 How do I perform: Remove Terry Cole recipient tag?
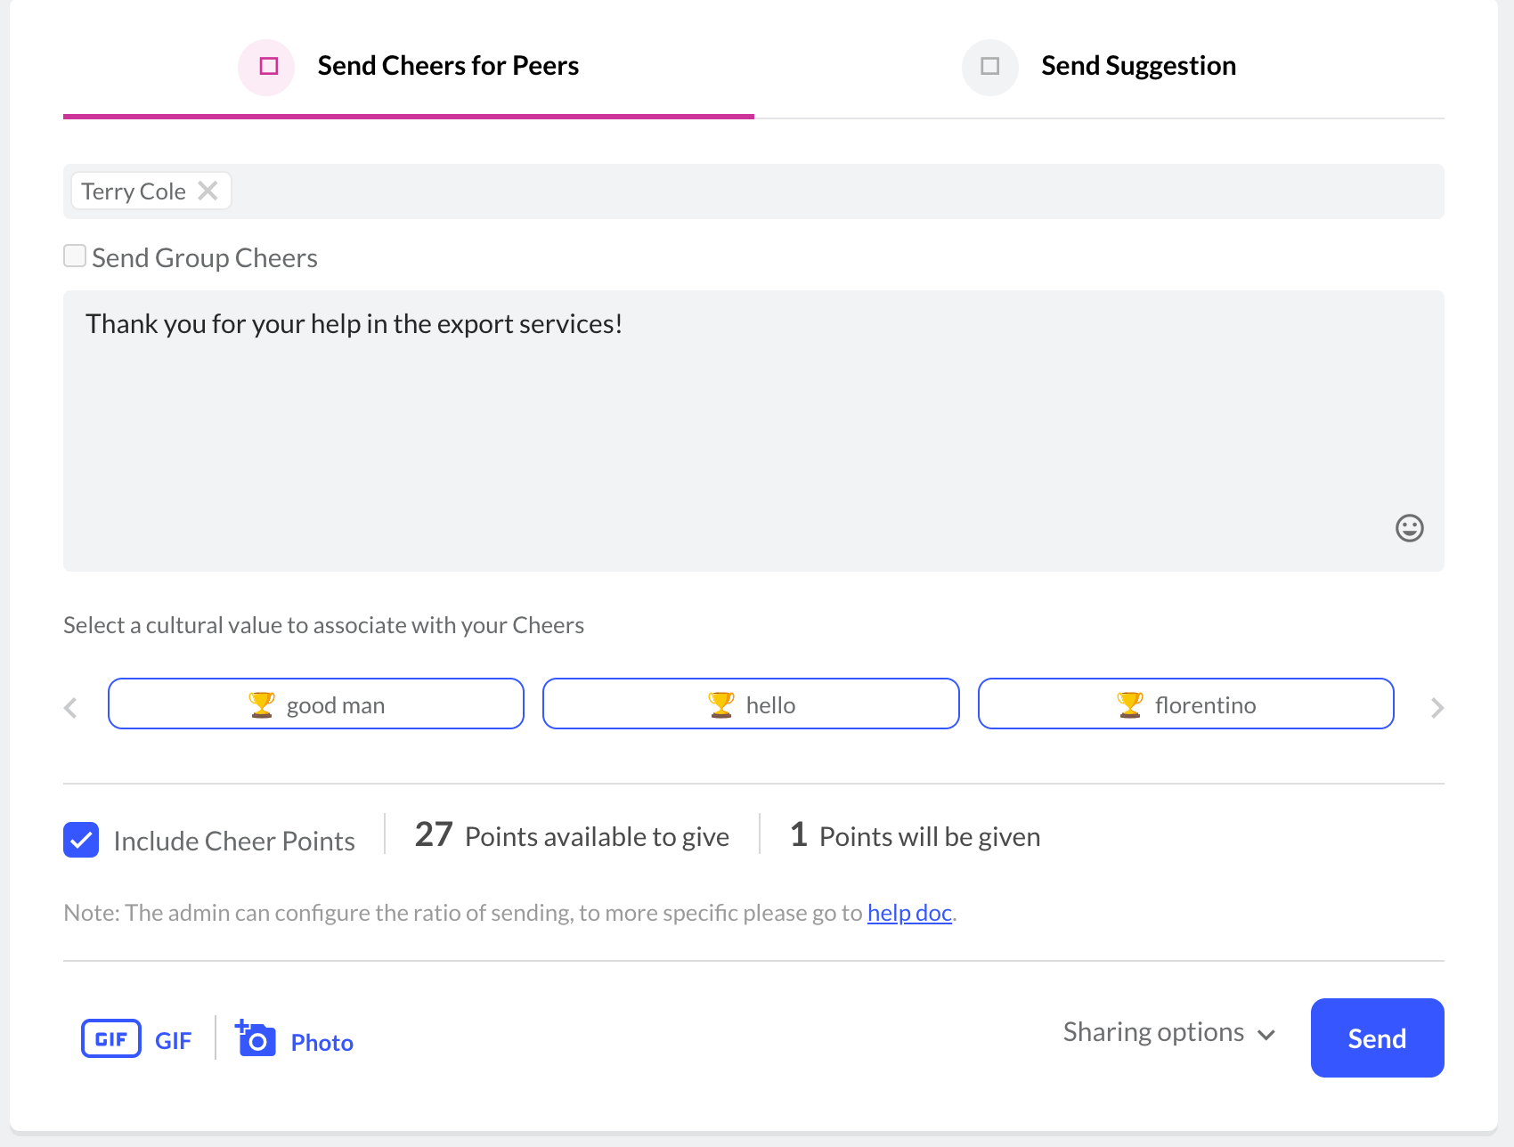208,191
